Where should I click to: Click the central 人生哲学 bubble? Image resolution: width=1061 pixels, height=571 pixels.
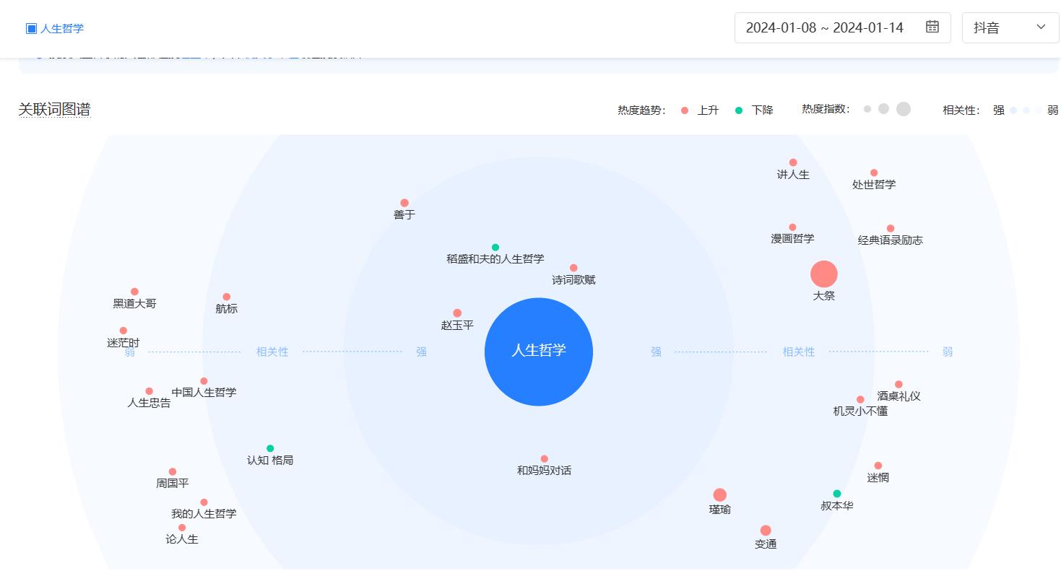[539, 352]
